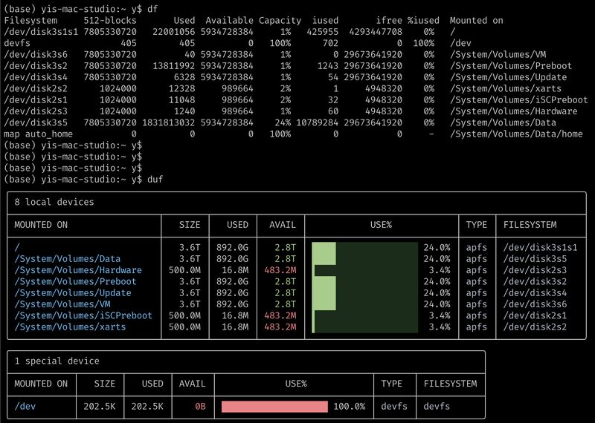The width and height of the screenshot is (595, 423).
Task: Click "2.8T" avail in the VM row
Action: [x=286, y=304]
